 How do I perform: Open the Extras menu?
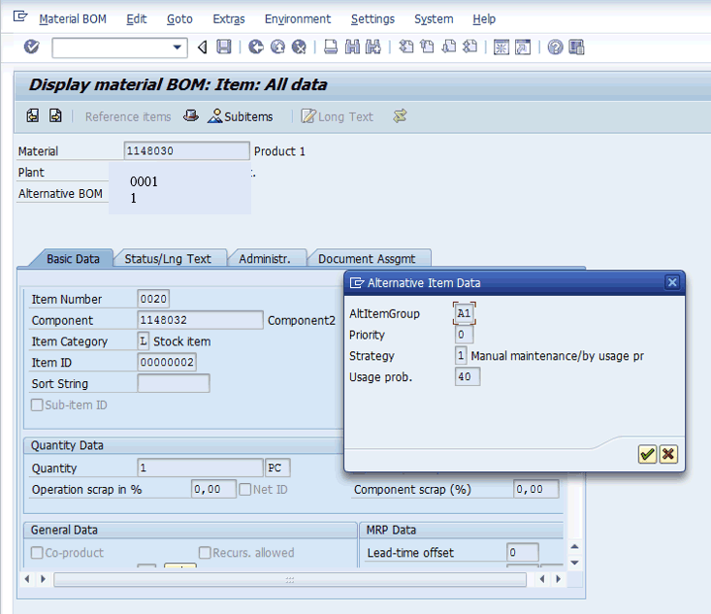coord(228,18)
